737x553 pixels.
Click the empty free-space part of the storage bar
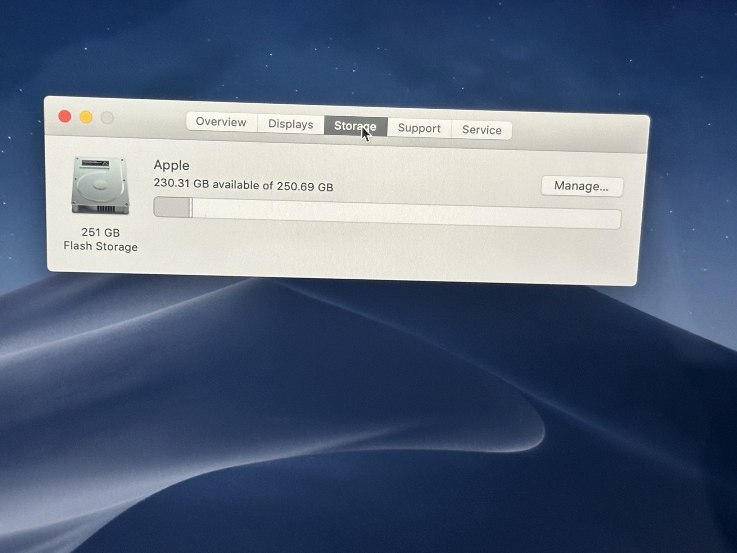[x=396, y=214]
